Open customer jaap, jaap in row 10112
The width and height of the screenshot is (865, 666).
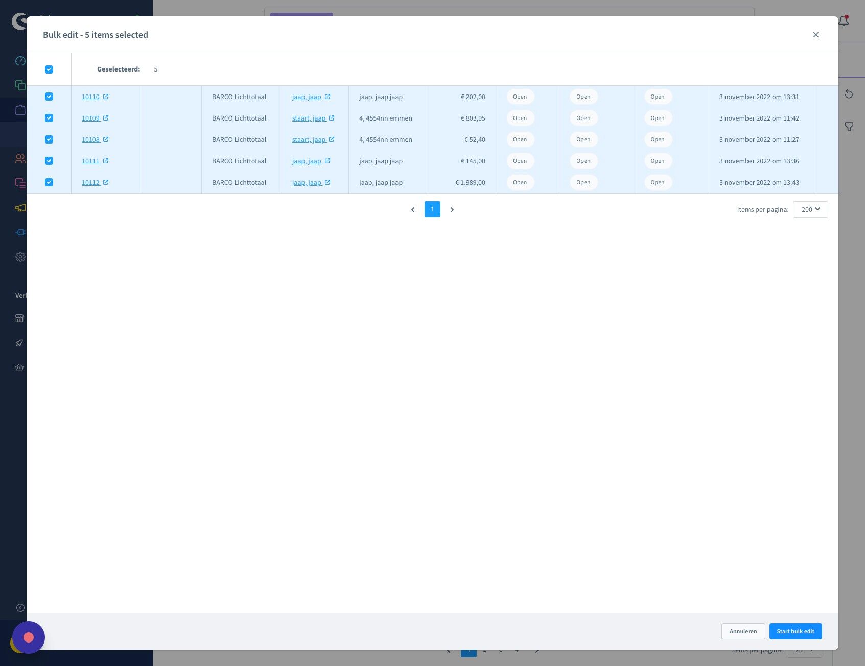click(x=307, y=182)
